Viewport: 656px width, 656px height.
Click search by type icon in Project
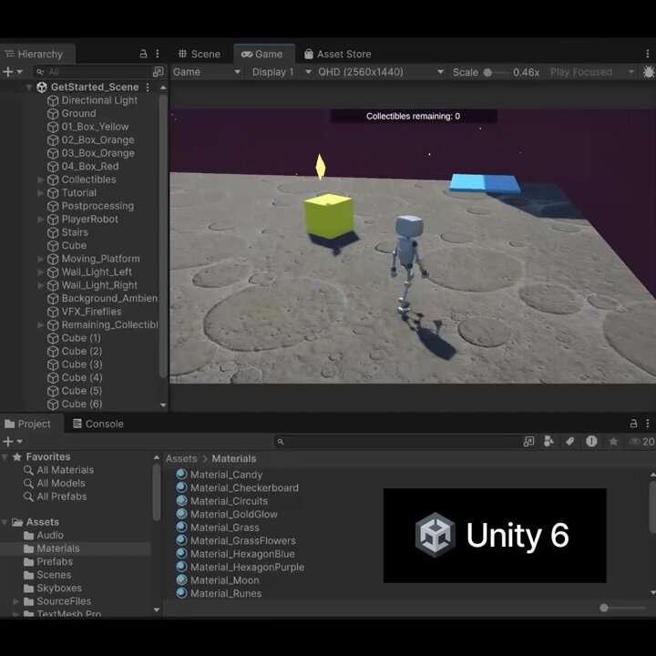click(x=548, y=441)
